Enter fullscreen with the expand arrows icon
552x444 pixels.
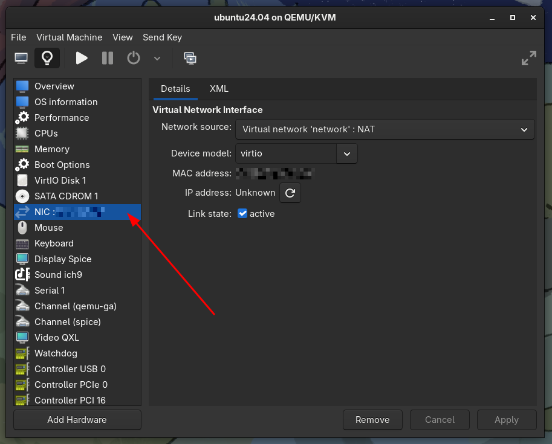[528, 58]
